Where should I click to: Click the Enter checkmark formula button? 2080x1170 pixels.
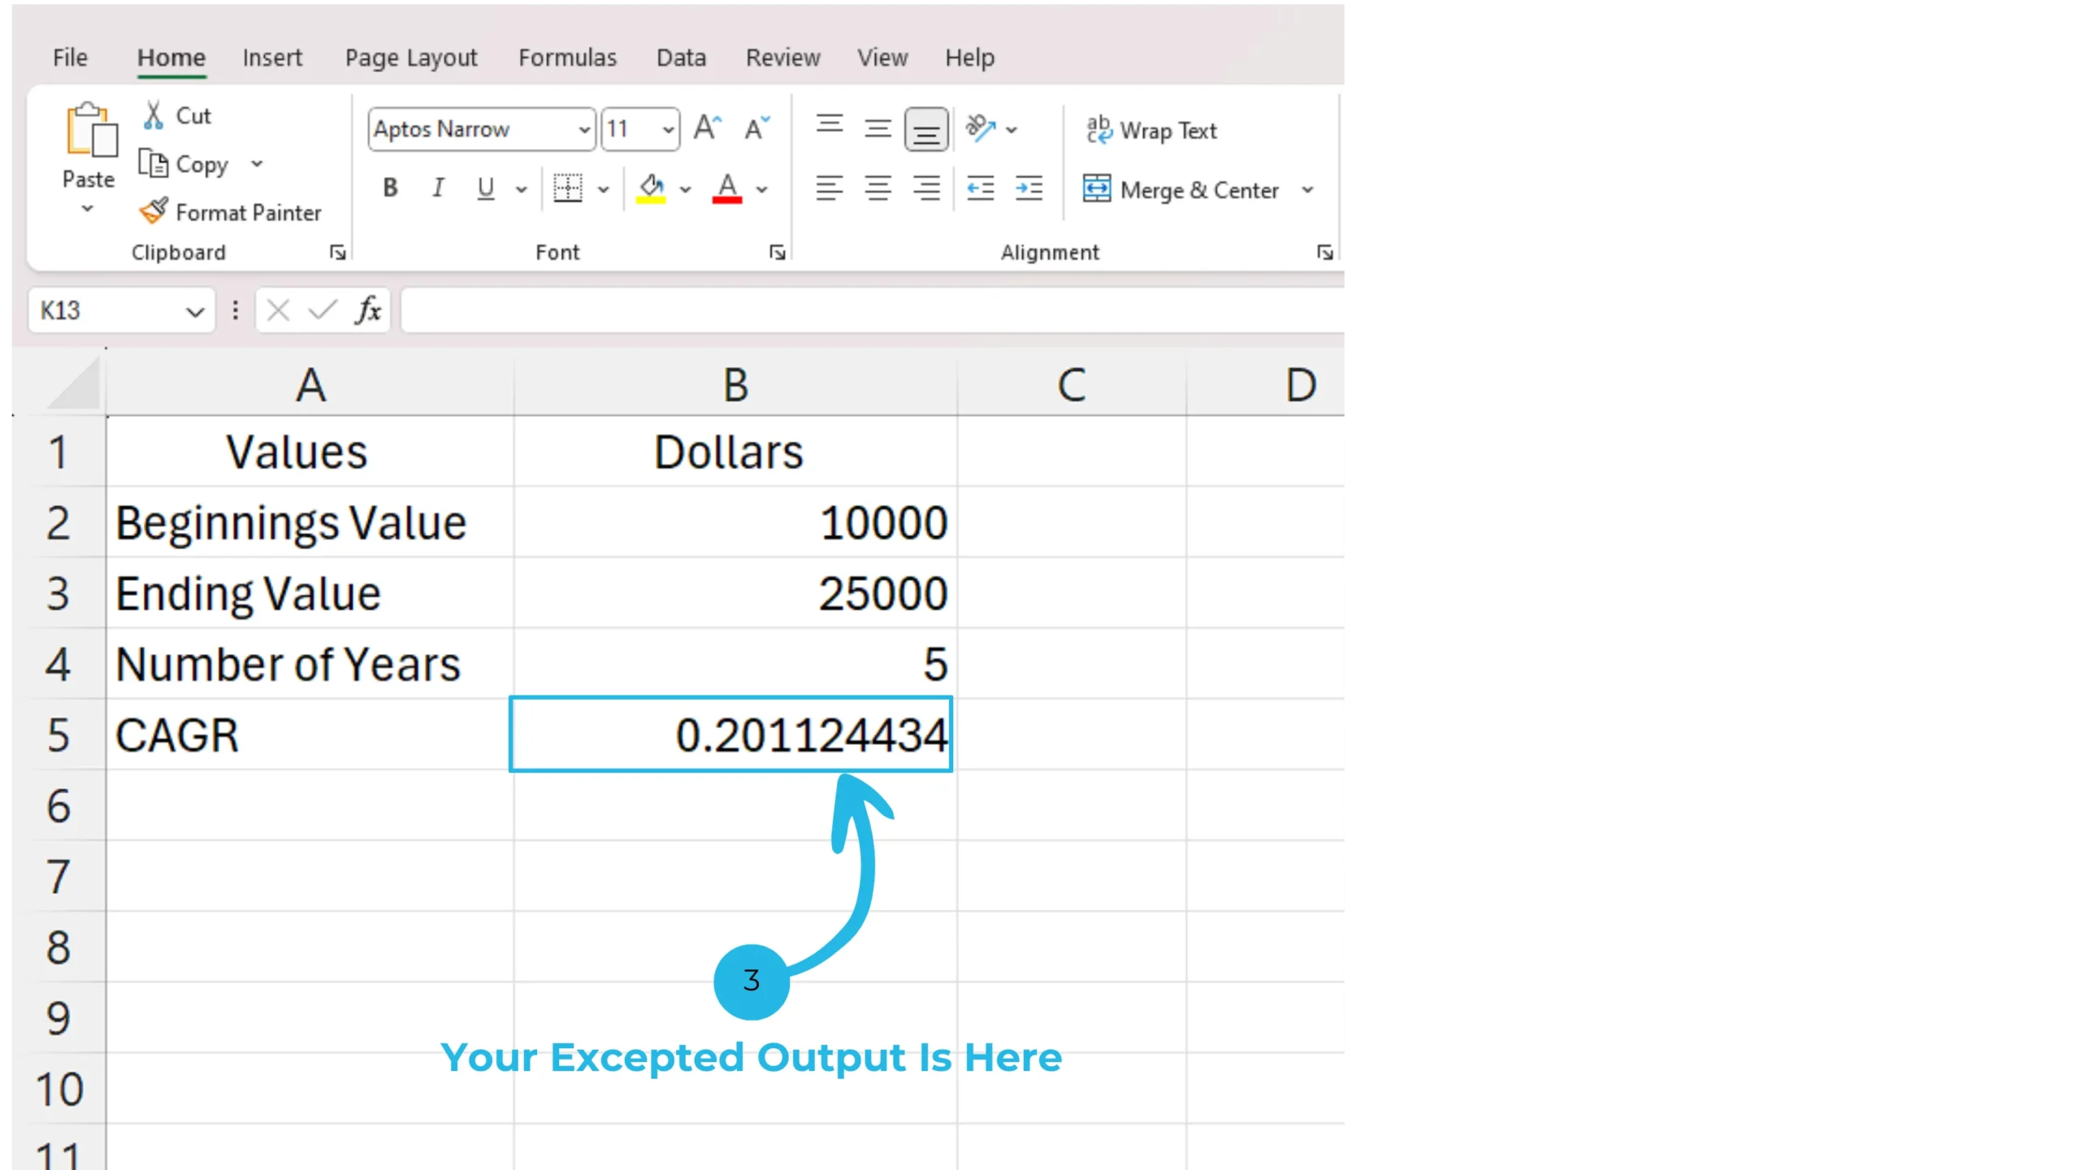pyautogui.click(x=323, y=310)
